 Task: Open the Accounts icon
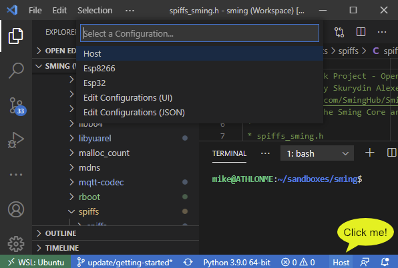[16, 209]
